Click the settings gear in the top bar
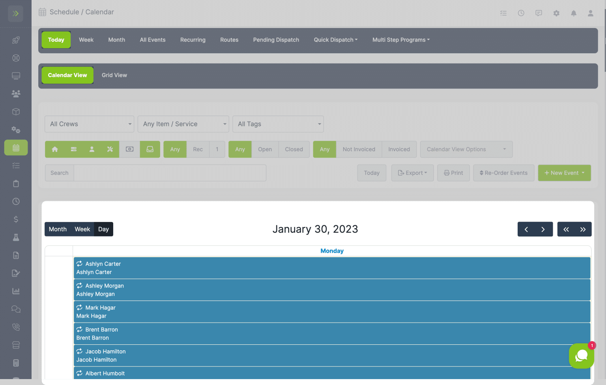The height and width of the screenshot is (385, 606). coord(556,13)
